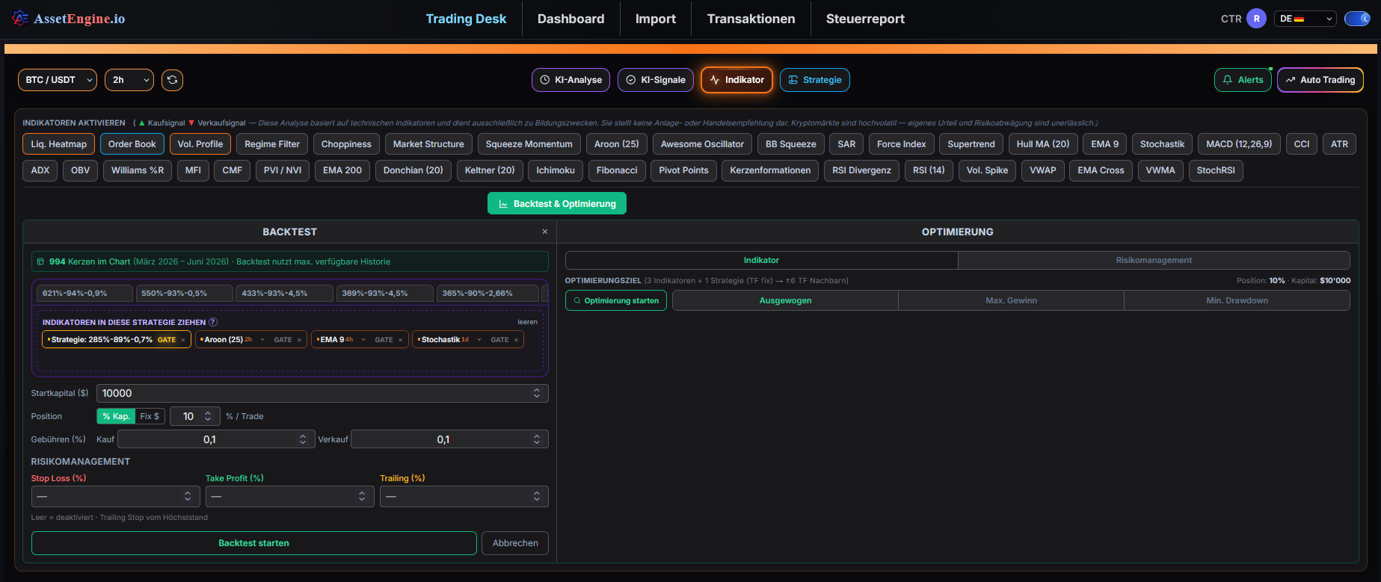Image resolution: width=1381 pixels, height=582 pixels.
Task: Enable the Fibonacci indicator
Action: (x=617, y=170)
